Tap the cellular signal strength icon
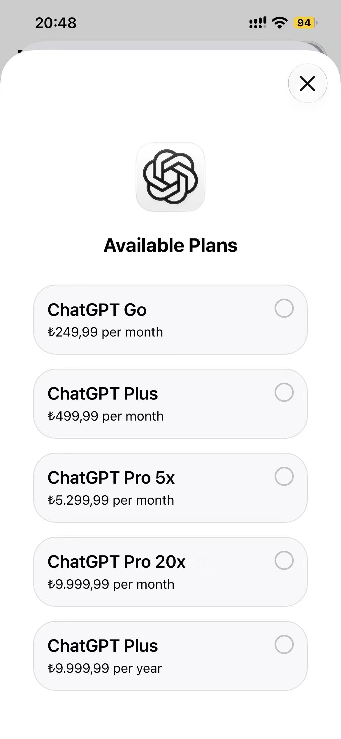The height and width of the screenshot is (739, 341). click(x=258, y=22)
